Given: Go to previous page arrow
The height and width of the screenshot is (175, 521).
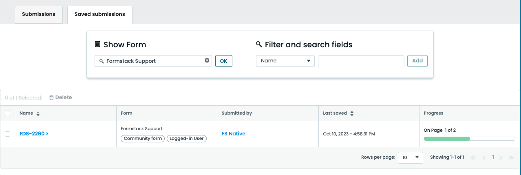Looking at the screenshot, I should 484,157.
